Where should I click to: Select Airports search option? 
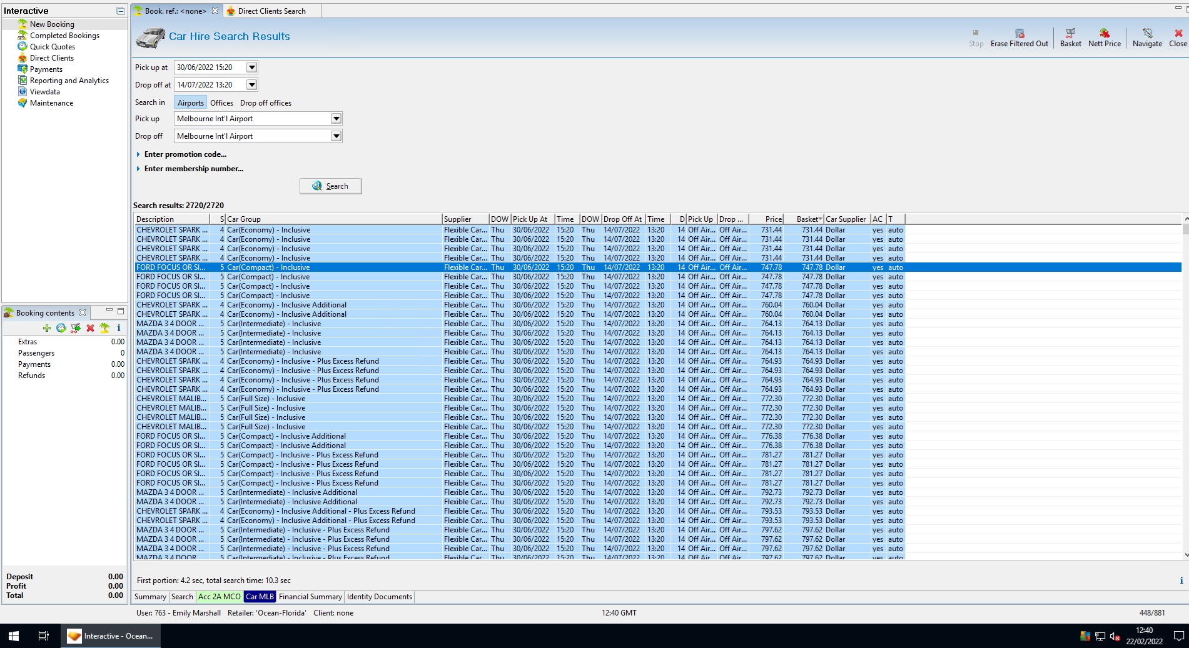pos(190,103)
